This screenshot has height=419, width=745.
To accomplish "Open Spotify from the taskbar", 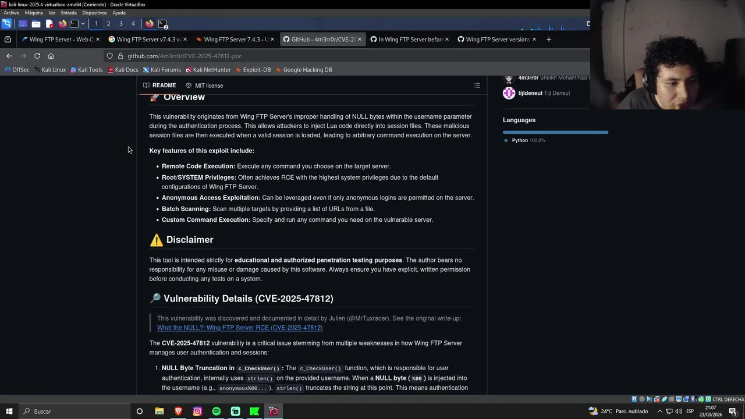I will [217, 411].
